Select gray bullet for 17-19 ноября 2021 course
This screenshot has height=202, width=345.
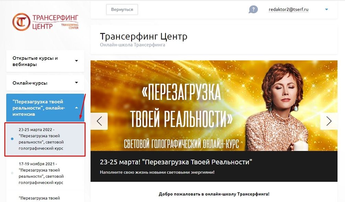[x=12, y=173]
